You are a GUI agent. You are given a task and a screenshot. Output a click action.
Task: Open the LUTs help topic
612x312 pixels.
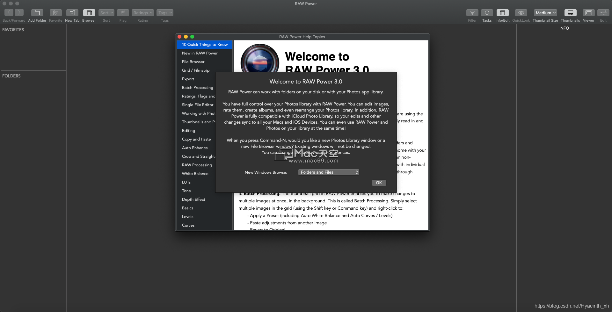click(186, 182)
